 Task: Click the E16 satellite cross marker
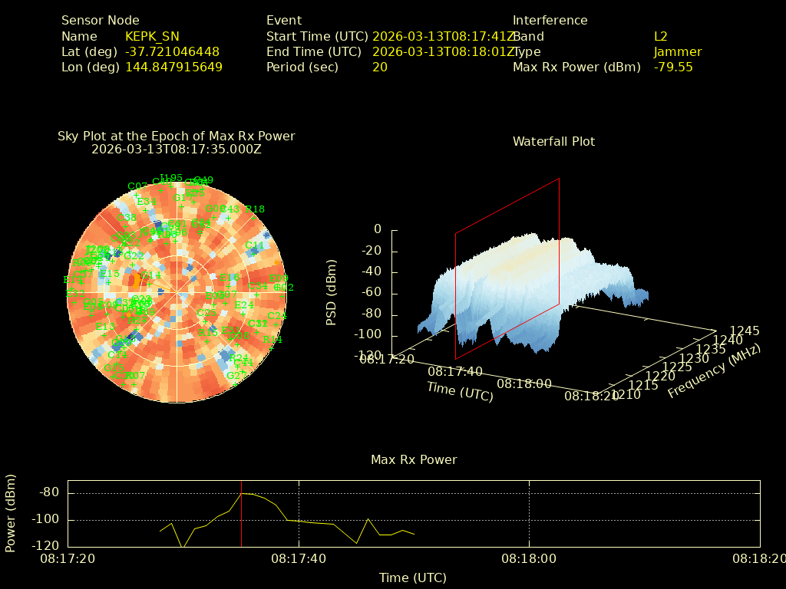click(x=229, y=285)
